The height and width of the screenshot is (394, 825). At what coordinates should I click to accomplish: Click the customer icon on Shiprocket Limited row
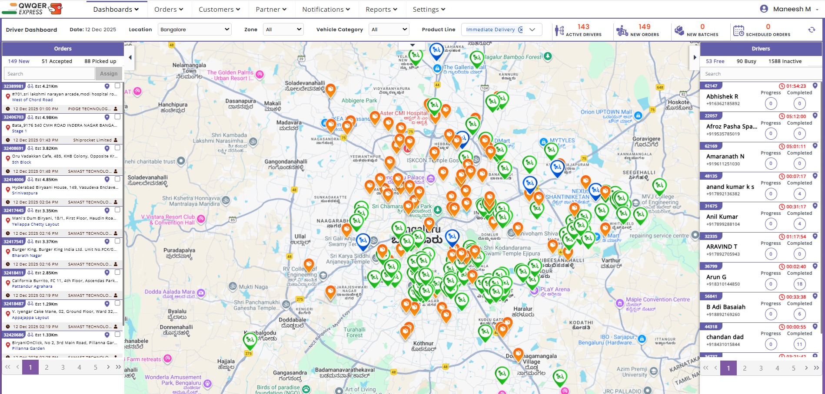pyautogui.click(x=116, y=140)
